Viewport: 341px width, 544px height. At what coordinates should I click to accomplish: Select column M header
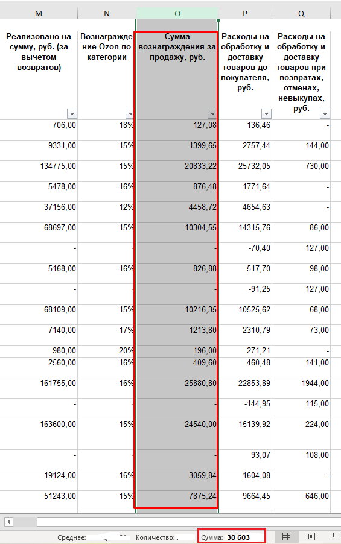[x=39, y=13]
